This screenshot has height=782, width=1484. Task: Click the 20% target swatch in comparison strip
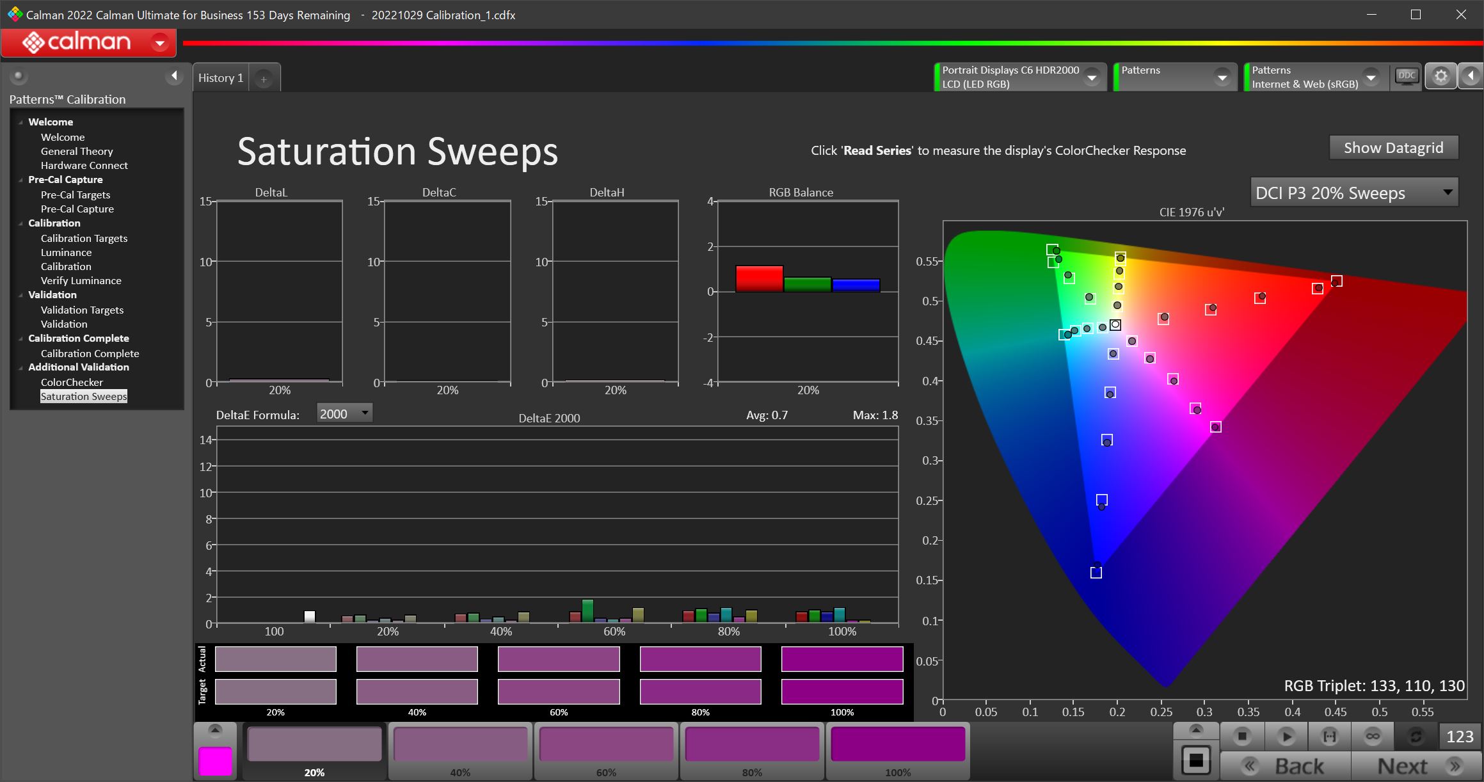pos(276,692)
